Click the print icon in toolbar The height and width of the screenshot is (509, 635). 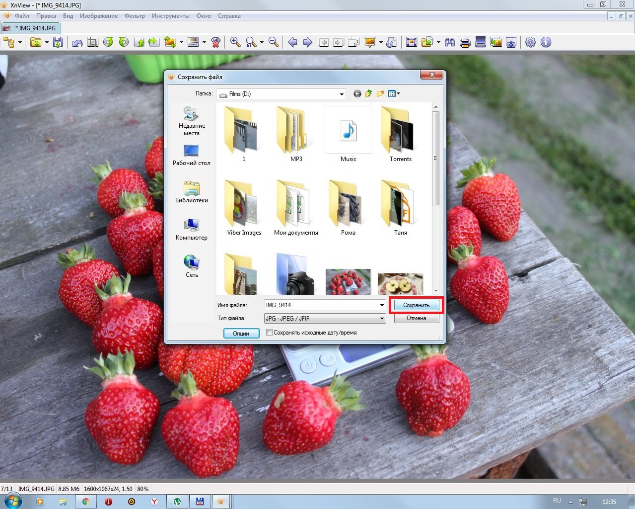click(x=465, y=42)
